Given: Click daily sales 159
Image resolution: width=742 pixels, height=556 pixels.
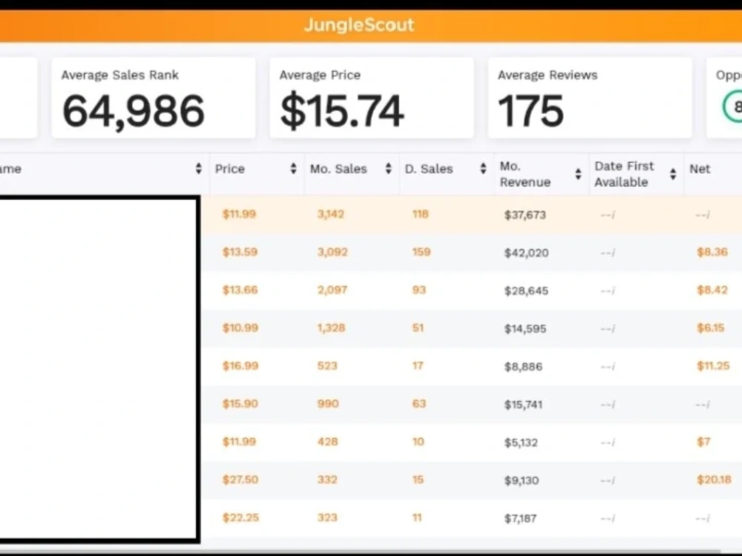Looking at the screenshot, I should pyautogui.click(x=421, y=252).
